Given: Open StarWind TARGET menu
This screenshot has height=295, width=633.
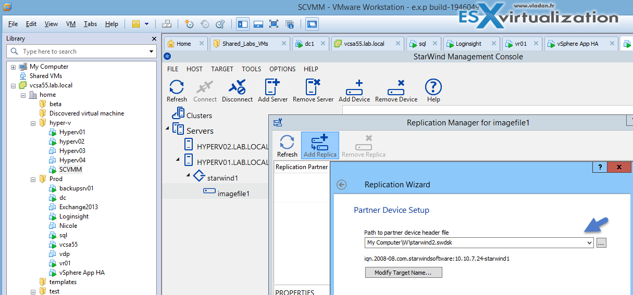Looking at the screenshot, I should click(222, 69).
